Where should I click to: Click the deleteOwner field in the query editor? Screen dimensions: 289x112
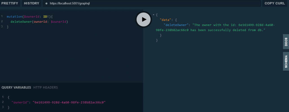pyautogui.click(x=21, y=22)
